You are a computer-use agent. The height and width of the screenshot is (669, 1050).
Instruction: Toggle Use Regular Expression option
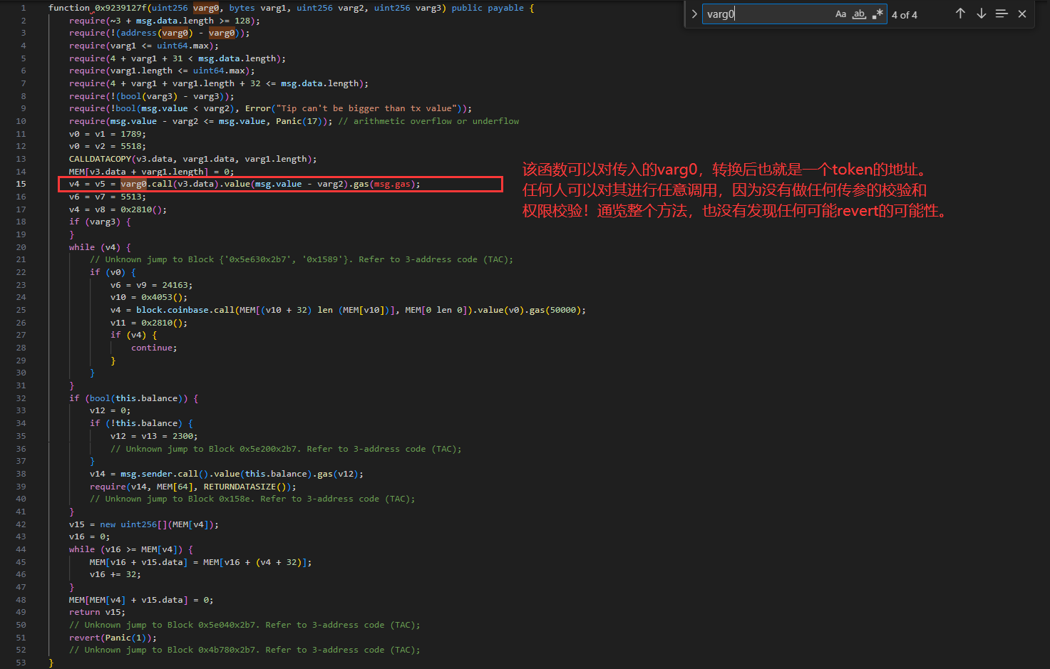(877, 14)
